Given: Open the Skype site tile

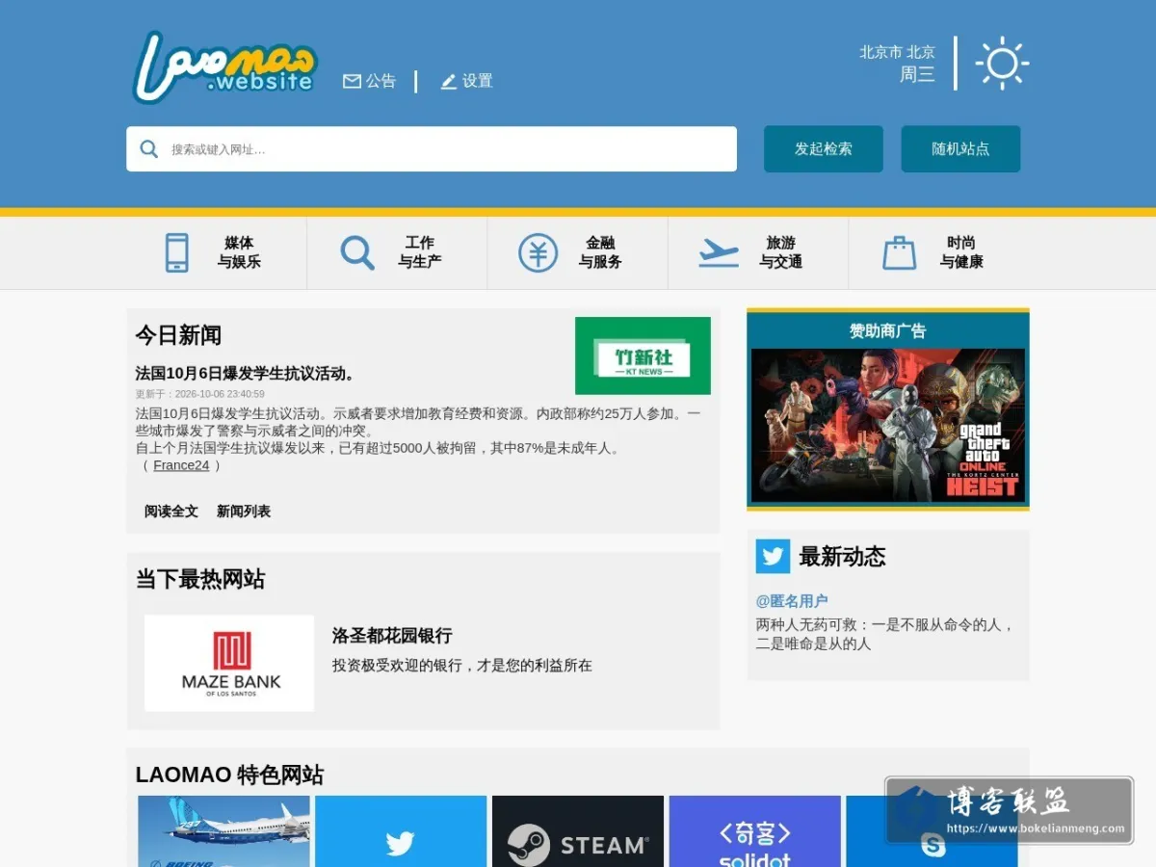Looking at the screenshot, I should coord(932,830).
